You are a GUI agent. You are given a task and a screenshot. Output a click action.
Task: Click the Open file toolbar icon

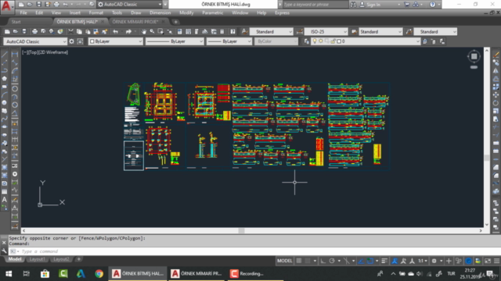coord(16,31)
